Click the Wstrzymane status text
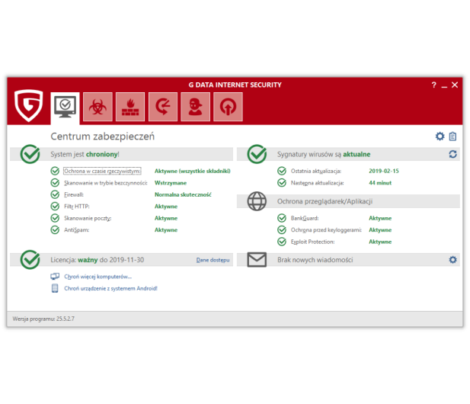This screenshot has height=404, width=470. (x=171, y=183)
